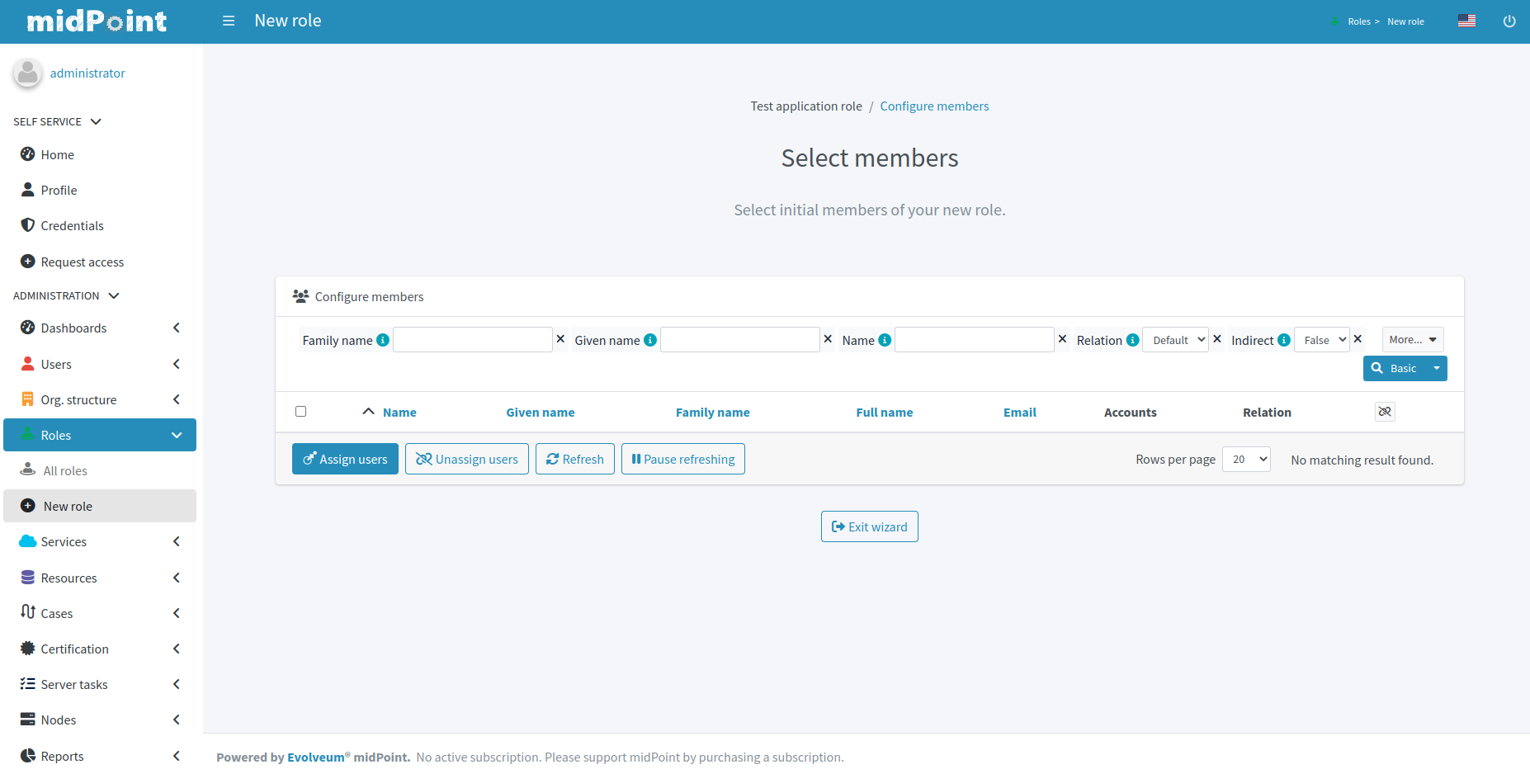Open the Indirect False dropdown
Screen dimensions: 1530x774
click(1321, 340)
